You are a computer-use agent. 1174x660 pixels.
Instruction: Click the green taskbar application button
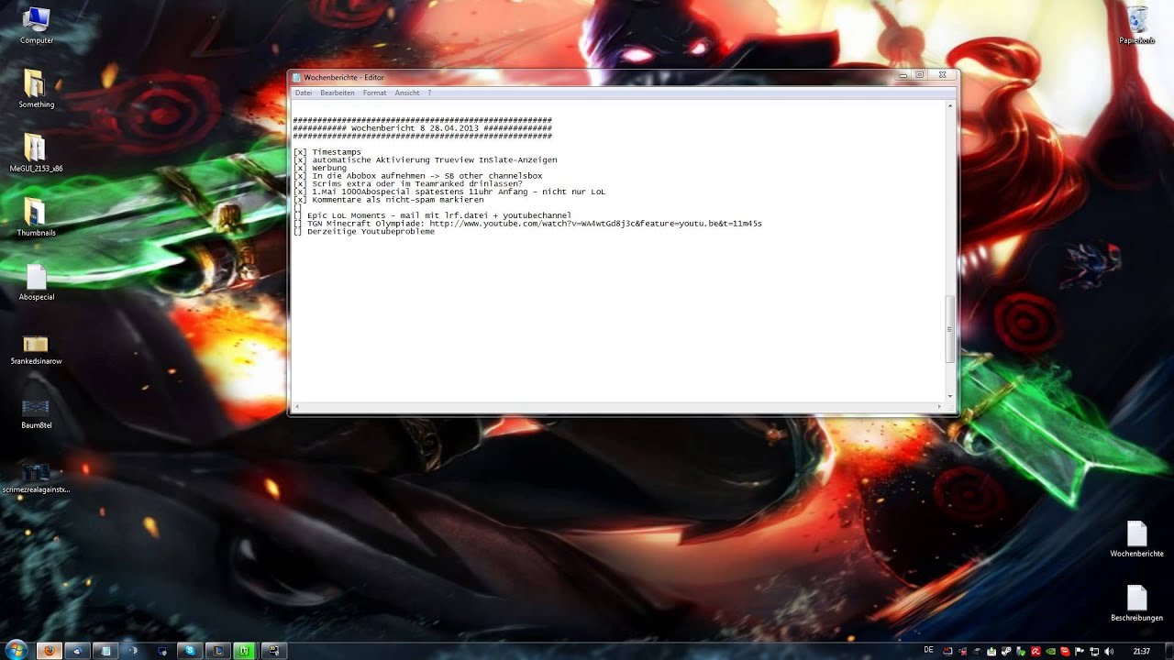pos(244,651)
